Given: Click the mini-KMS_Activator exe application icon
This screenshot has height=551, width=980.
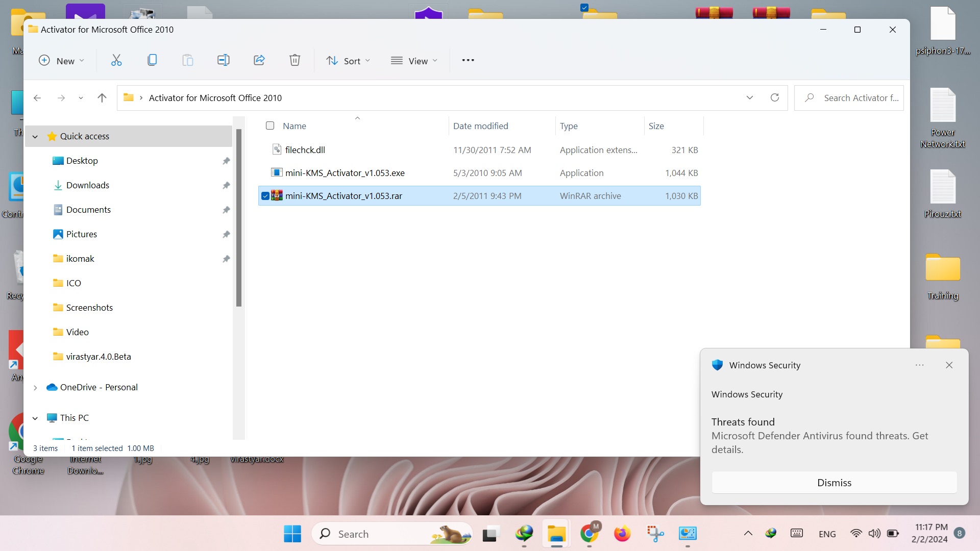Looking at the screenshot, I should point(277,172).
